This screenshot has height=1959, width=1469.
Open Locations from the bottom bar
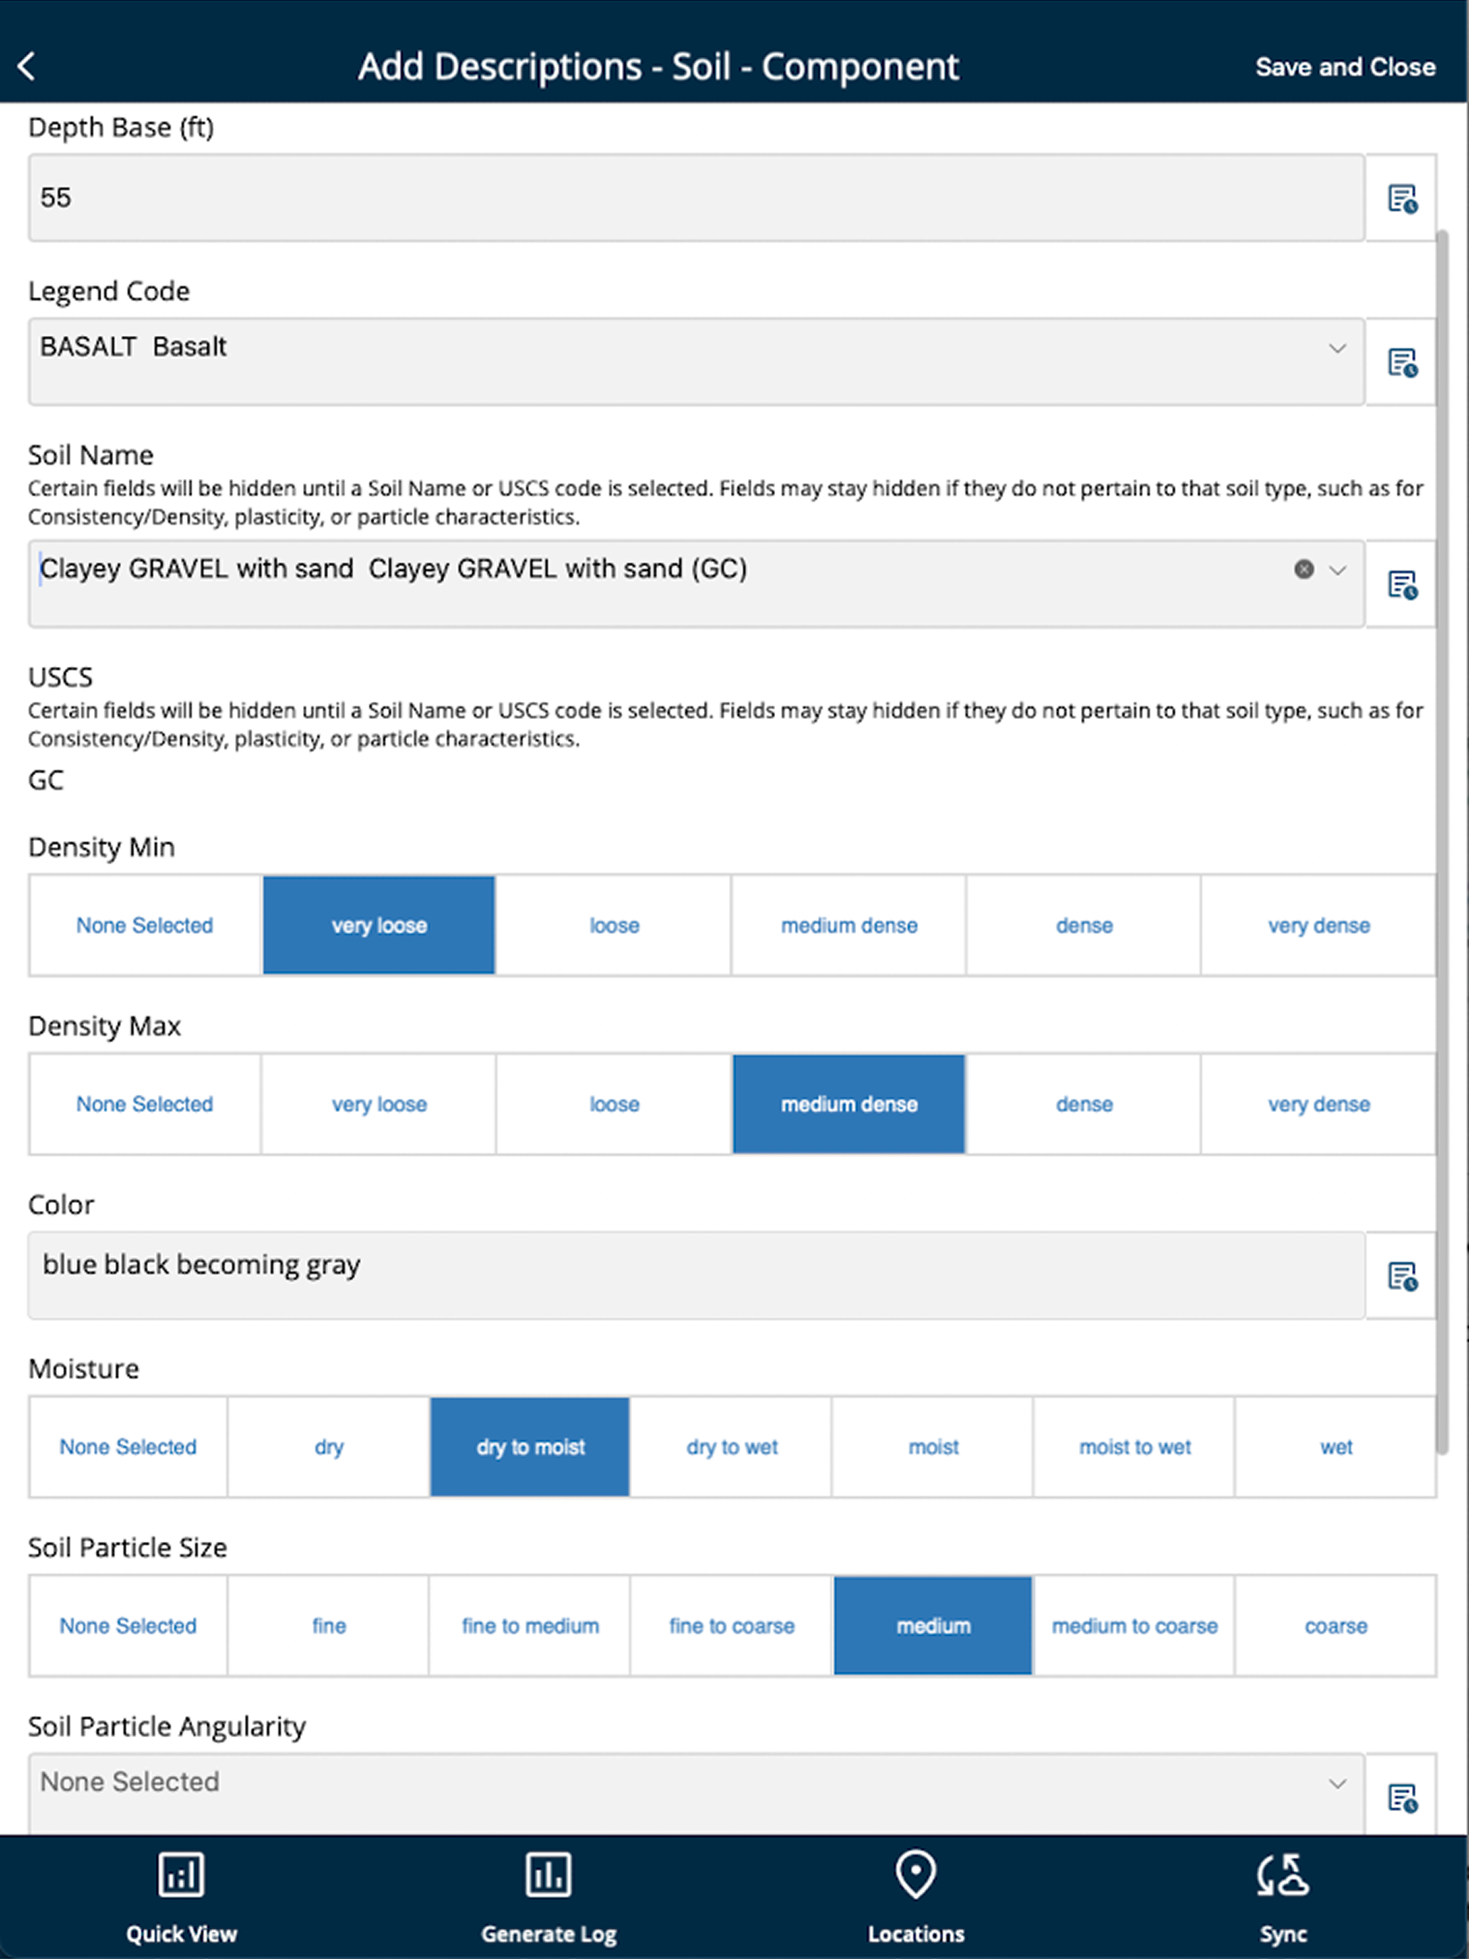click(915, 1897)
